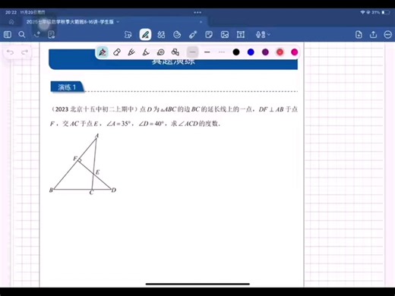Pick the purple pen color
The width and height of the screenshot is (395, 296).
pyautogui.click(x=265, y=52)
